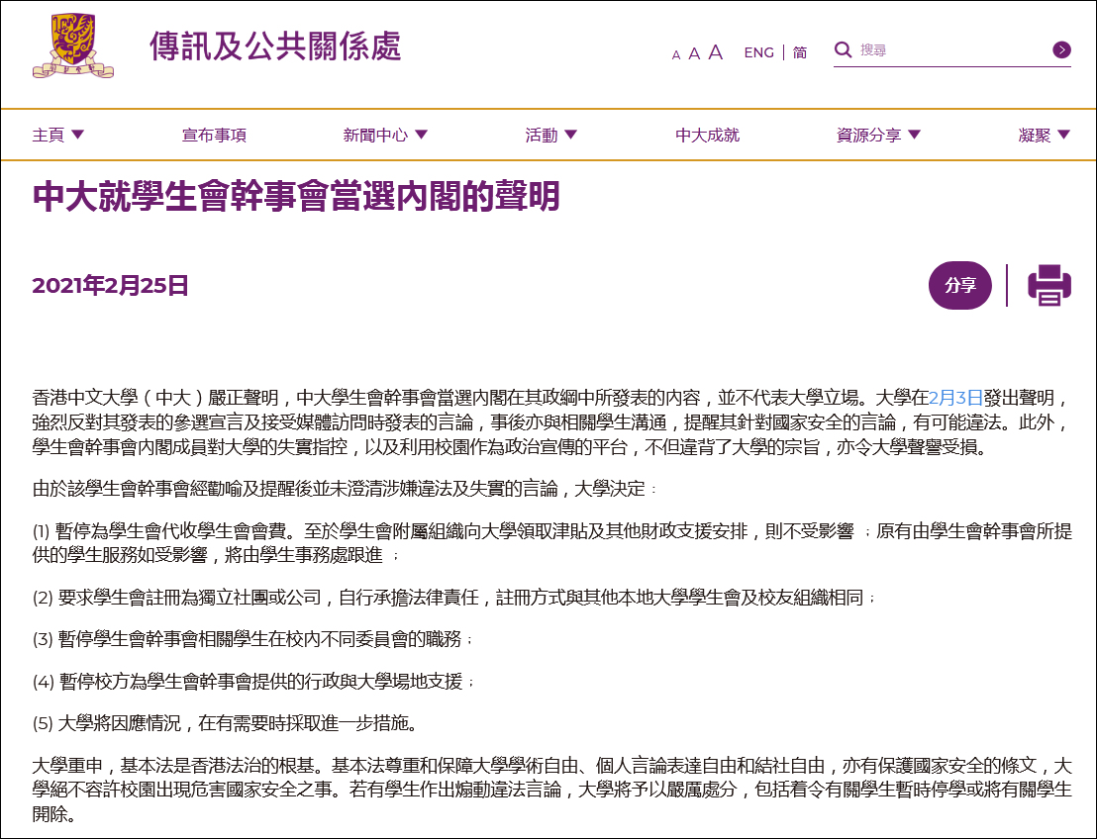Switch to simplified Chinese via 简
The height and width of the screenshot is (839, 1097).
798,52
